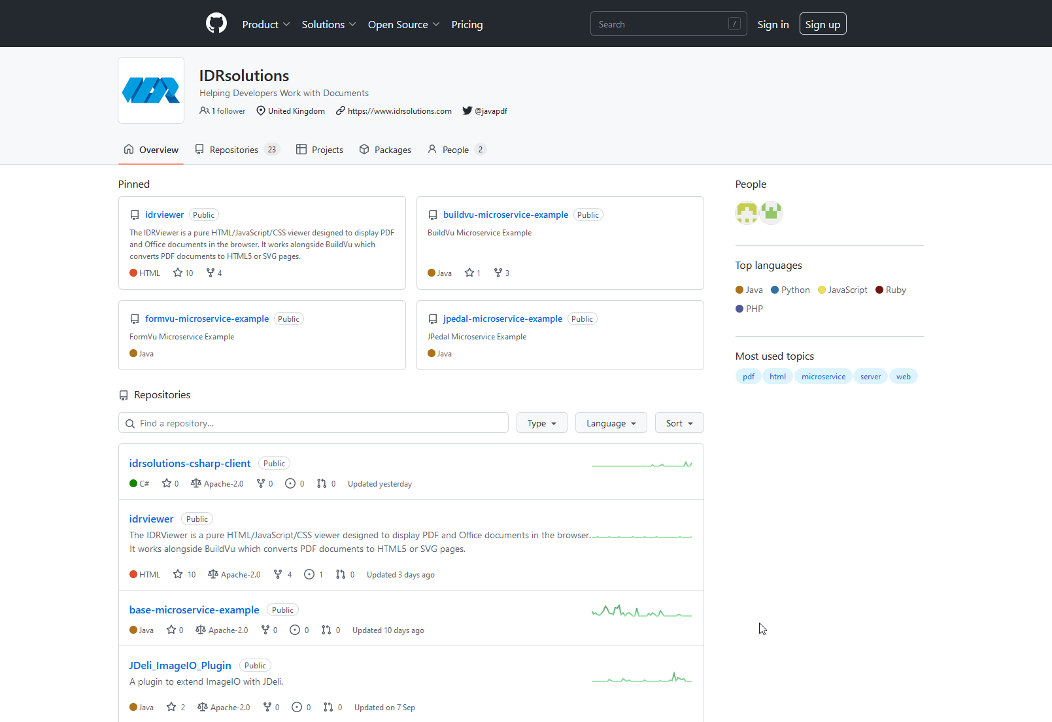Click the repository book icon next to jpedal-microservice-example
Viewport: 1052px width, 722px height.
433,318
